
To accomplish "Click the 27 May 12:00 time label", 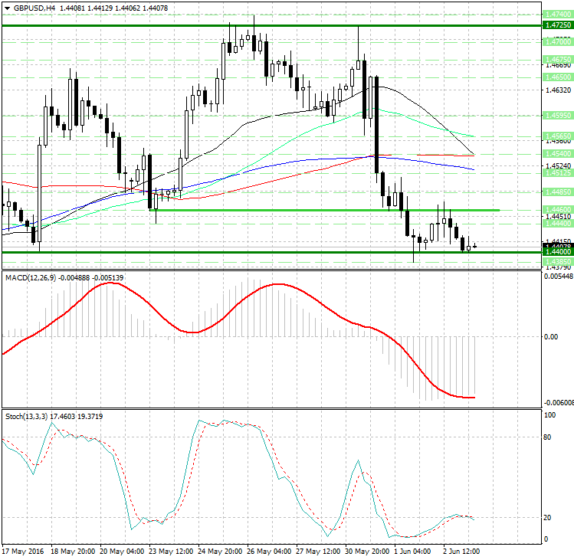I will pyautogui.click(x=318, y=552).
